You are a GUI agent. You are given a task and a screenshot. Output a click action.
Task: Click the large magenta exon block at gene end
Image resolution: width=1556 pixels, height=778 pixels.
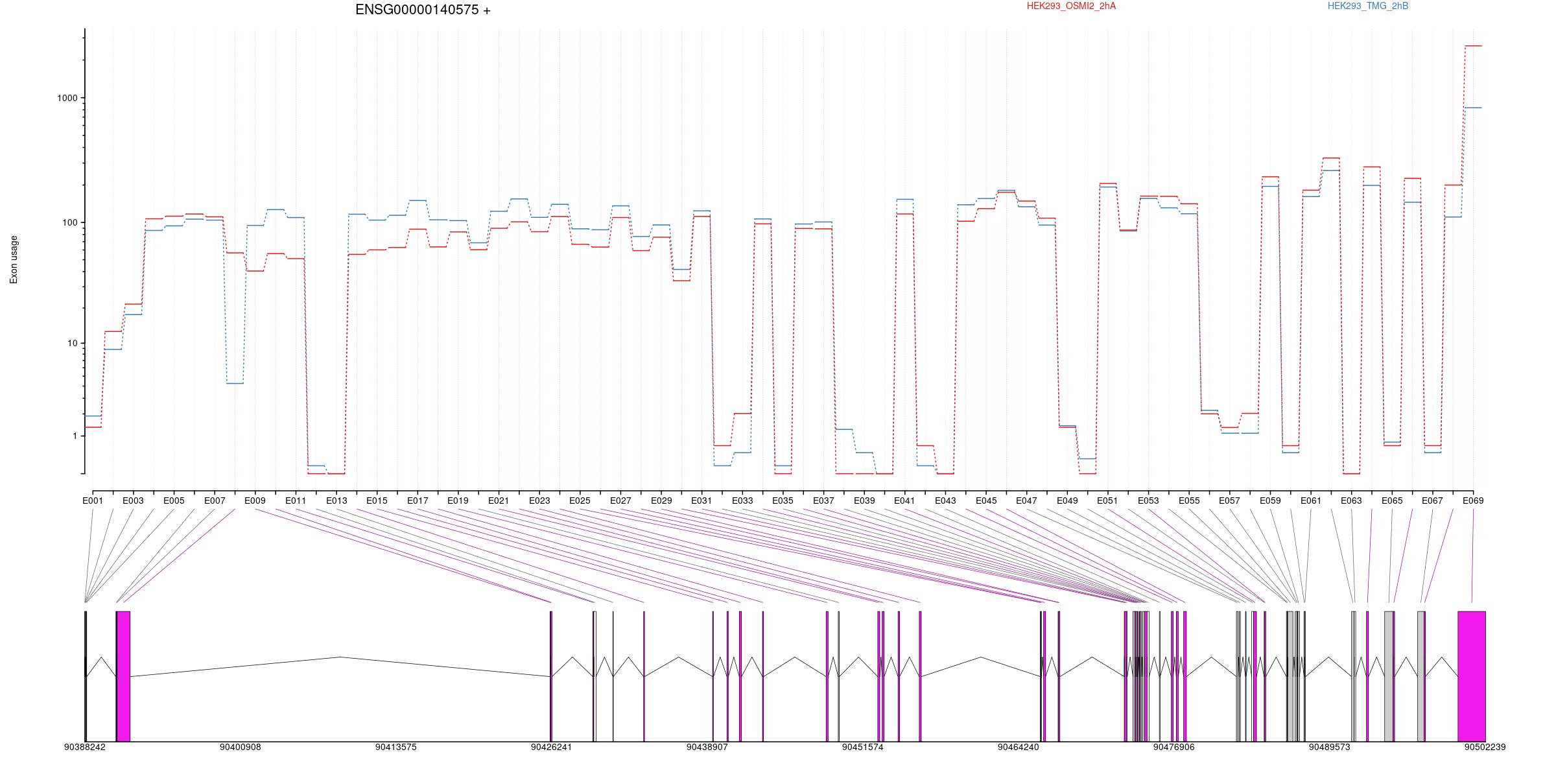(x=1472, y=676)
